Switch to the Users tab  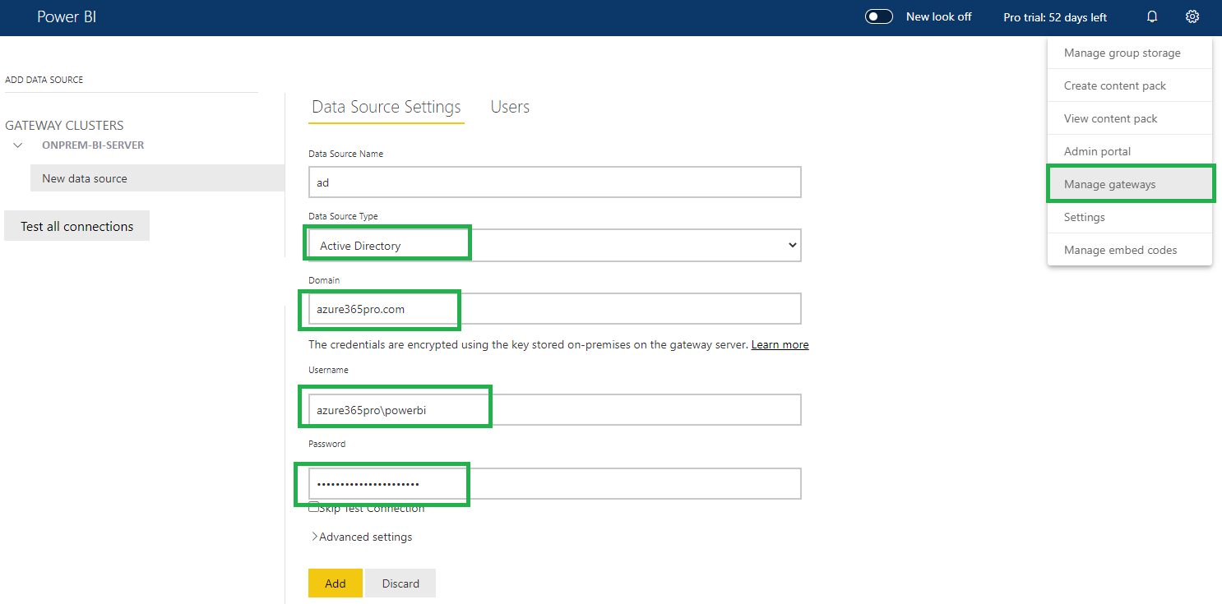[x=510, y=107]
